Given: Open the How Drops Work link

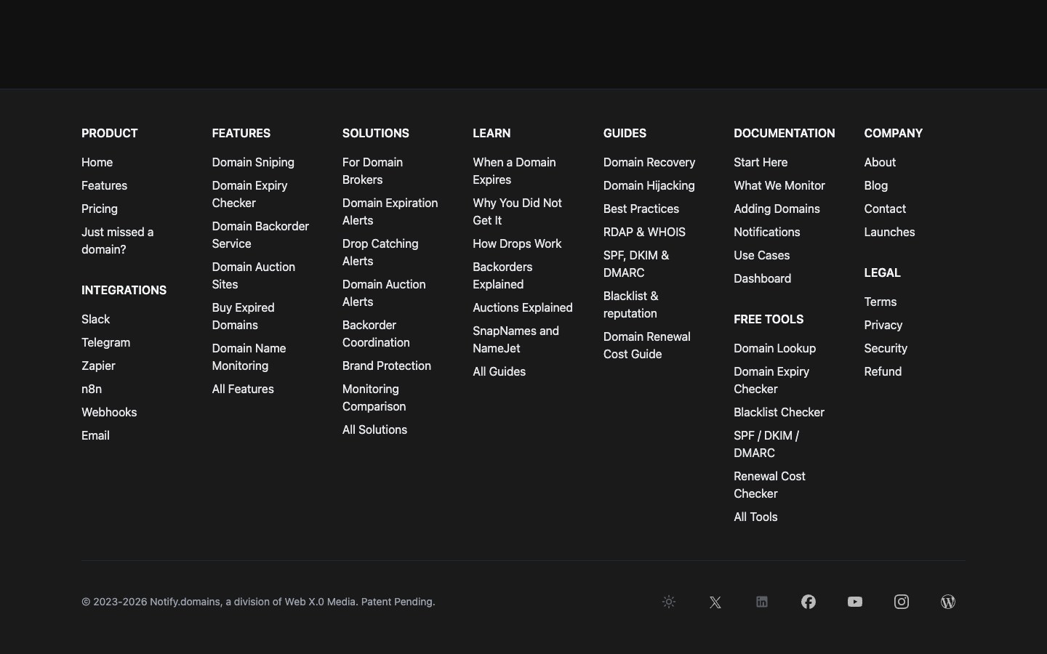Looking at the screenshot, I should coord(517,243).
